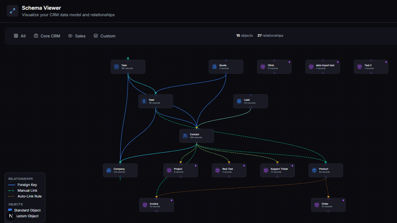This screenshot has width=397, height=223.
Task: Click the Product cube icon
Action: [314, 170]
